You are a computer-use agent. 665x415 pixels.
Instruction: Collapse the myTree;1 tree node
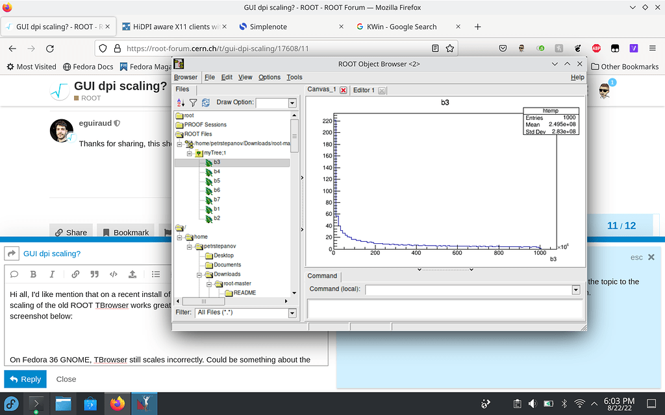(x=189, y=153)
